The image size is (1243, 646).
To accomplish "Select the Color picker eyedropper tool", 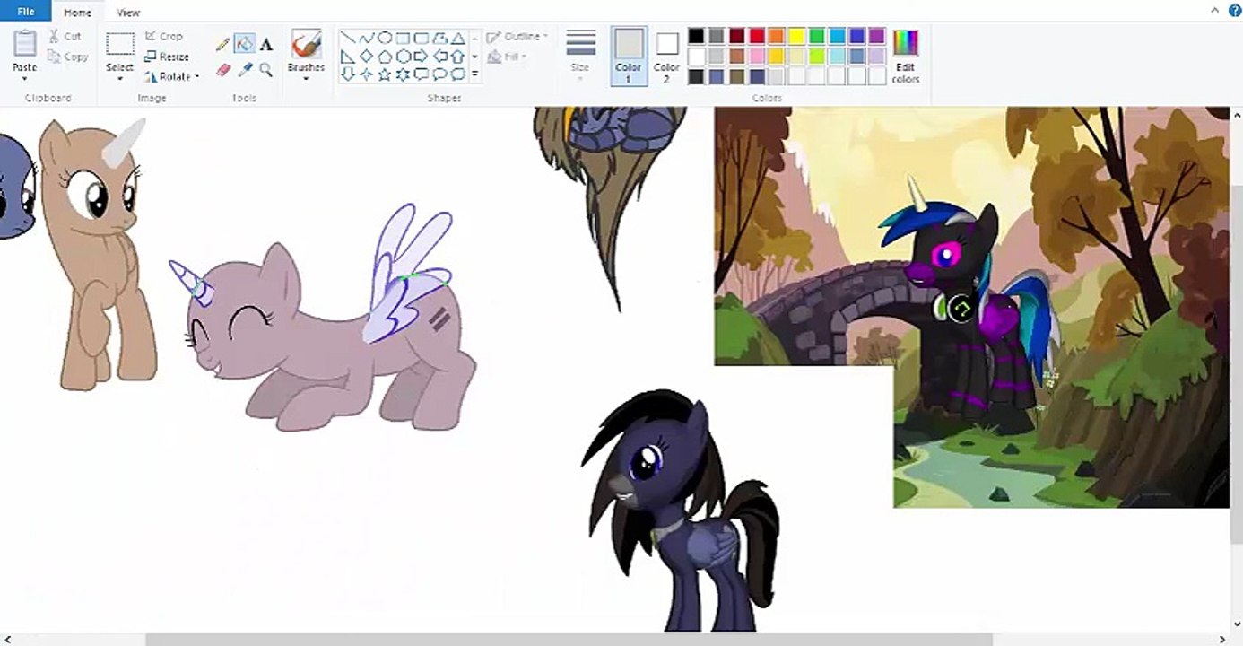I will (x=244, y=69).
